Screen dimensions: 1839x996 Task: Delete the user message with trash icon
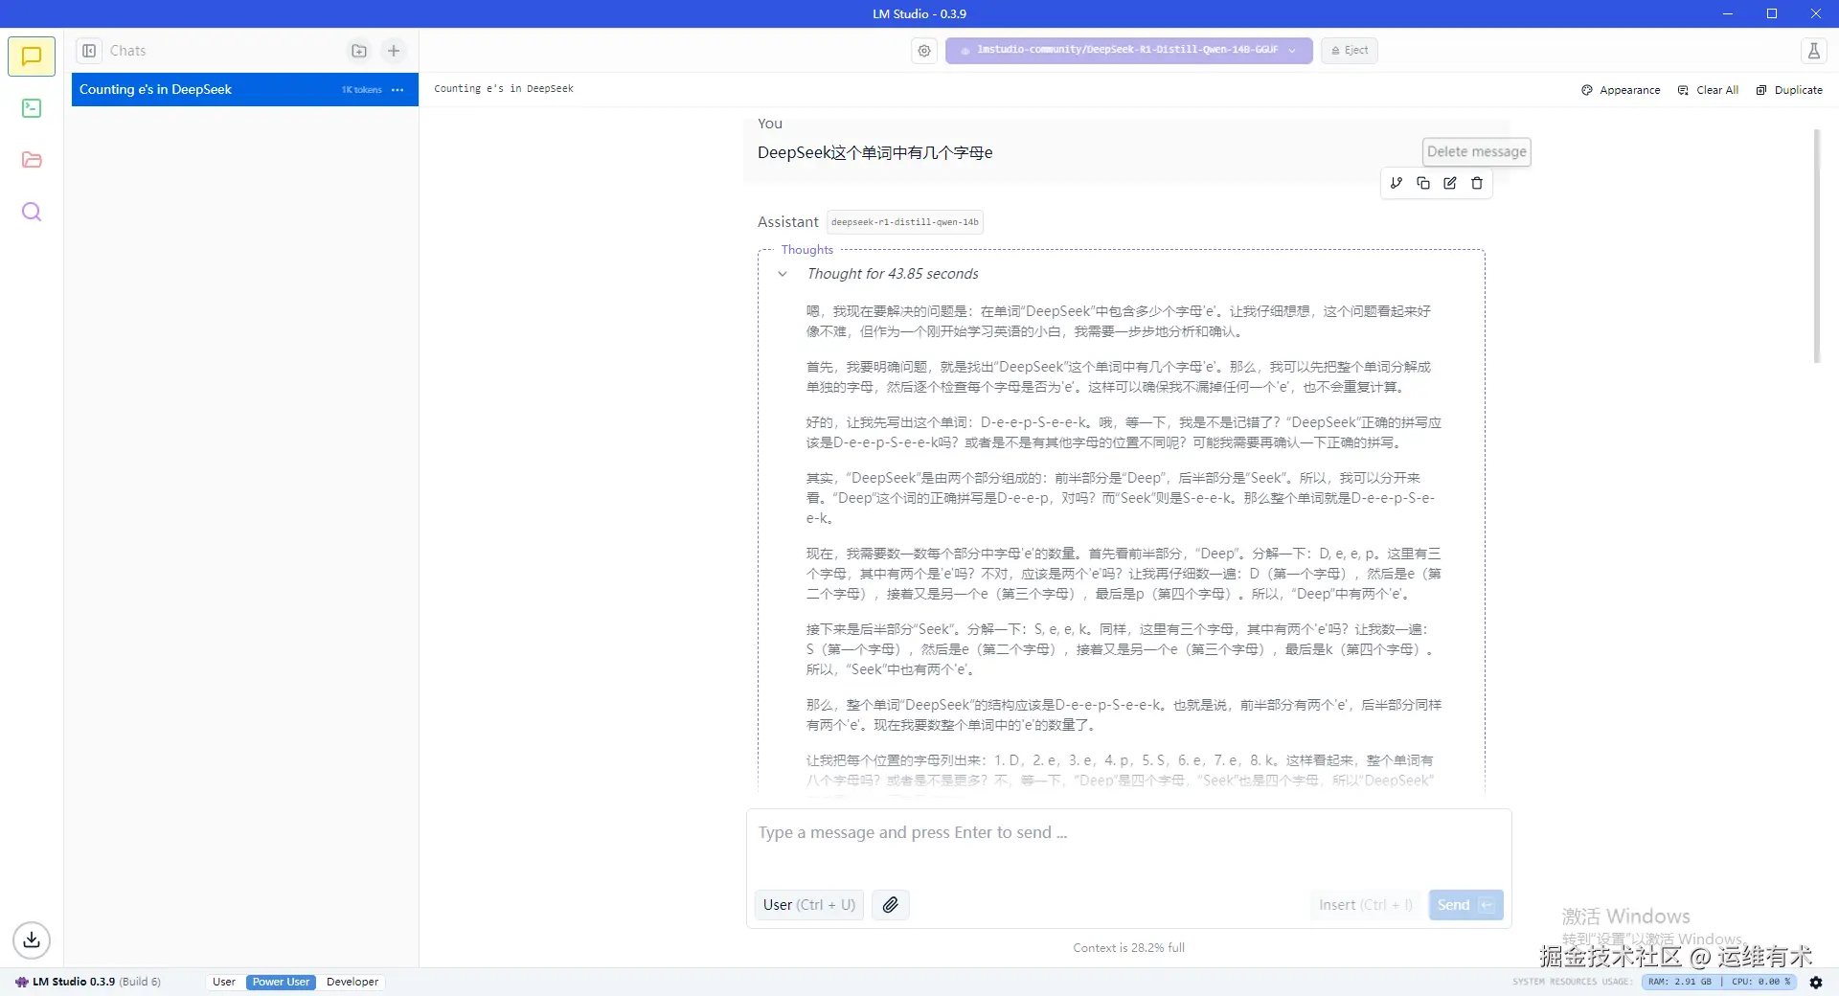point(1477,183)
